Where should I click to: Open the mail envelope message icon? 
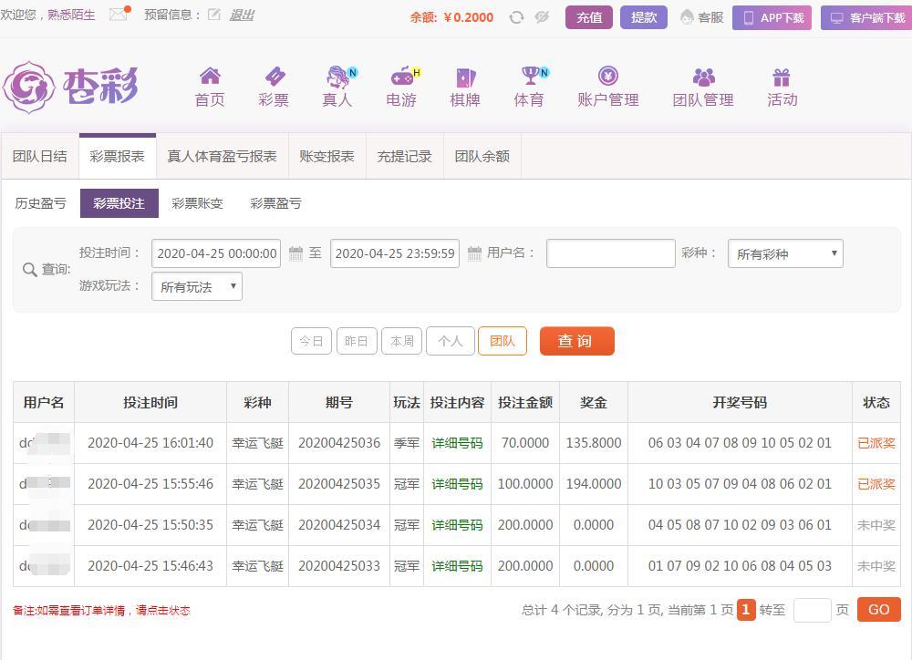[x=118, y=15]
